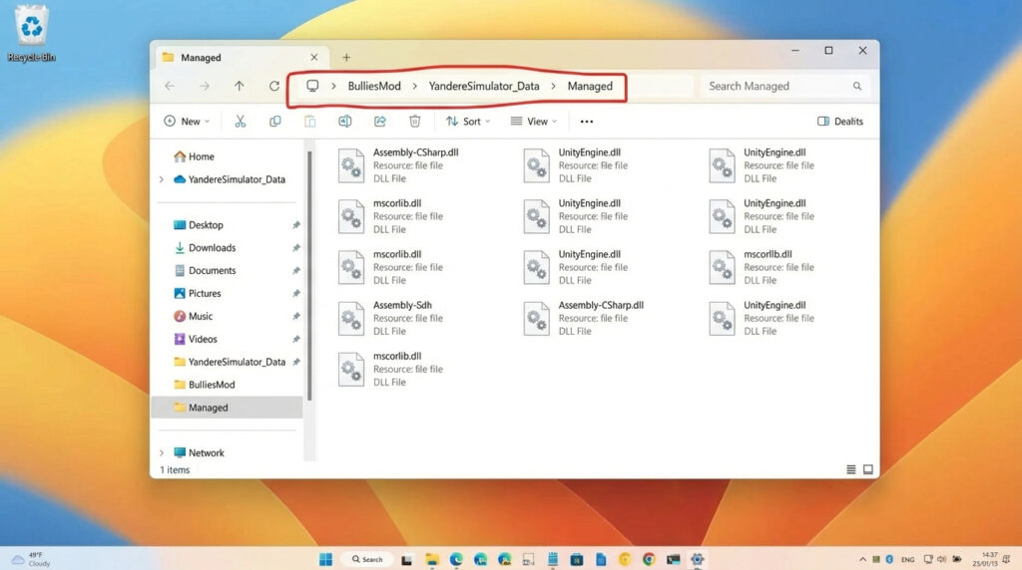The height and width of the screenshot is (570, 1022).
Task: Click the Cut scissors icon
Action: pyautogui.click(x=240, y=122)
